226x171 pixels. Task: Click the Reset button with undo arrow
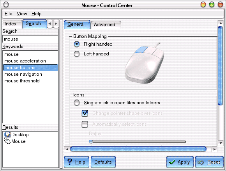[209, 162]
